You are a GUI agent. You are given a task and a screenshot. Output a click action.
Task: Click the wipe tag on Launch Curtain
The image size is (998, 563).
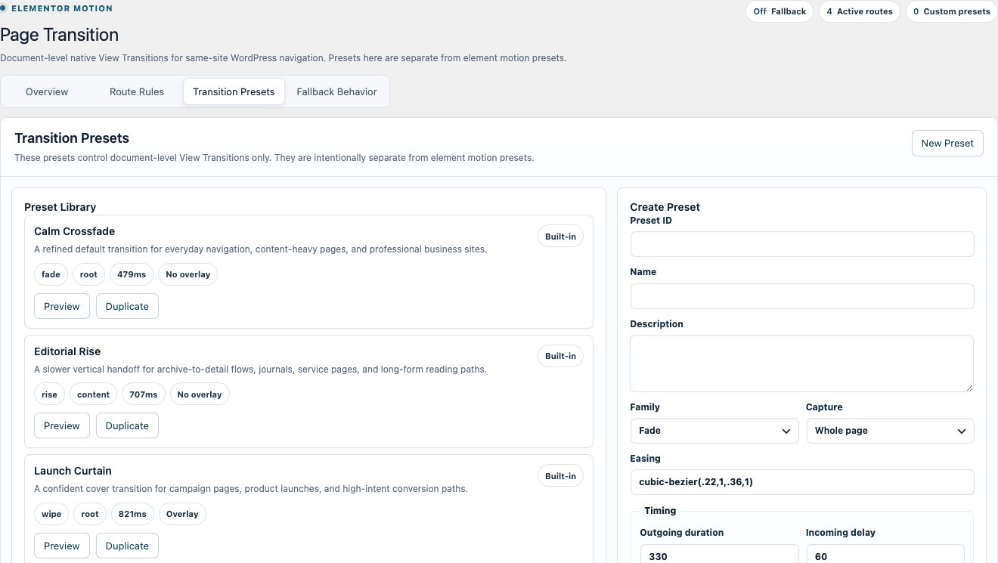tap(51, 514)
